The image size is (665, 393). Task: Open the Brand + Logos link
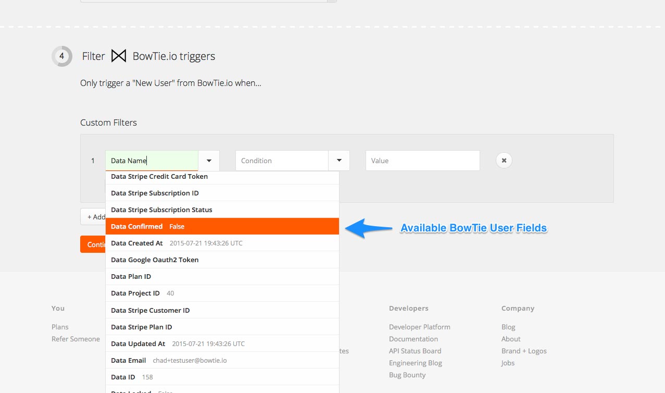(524, 351)
